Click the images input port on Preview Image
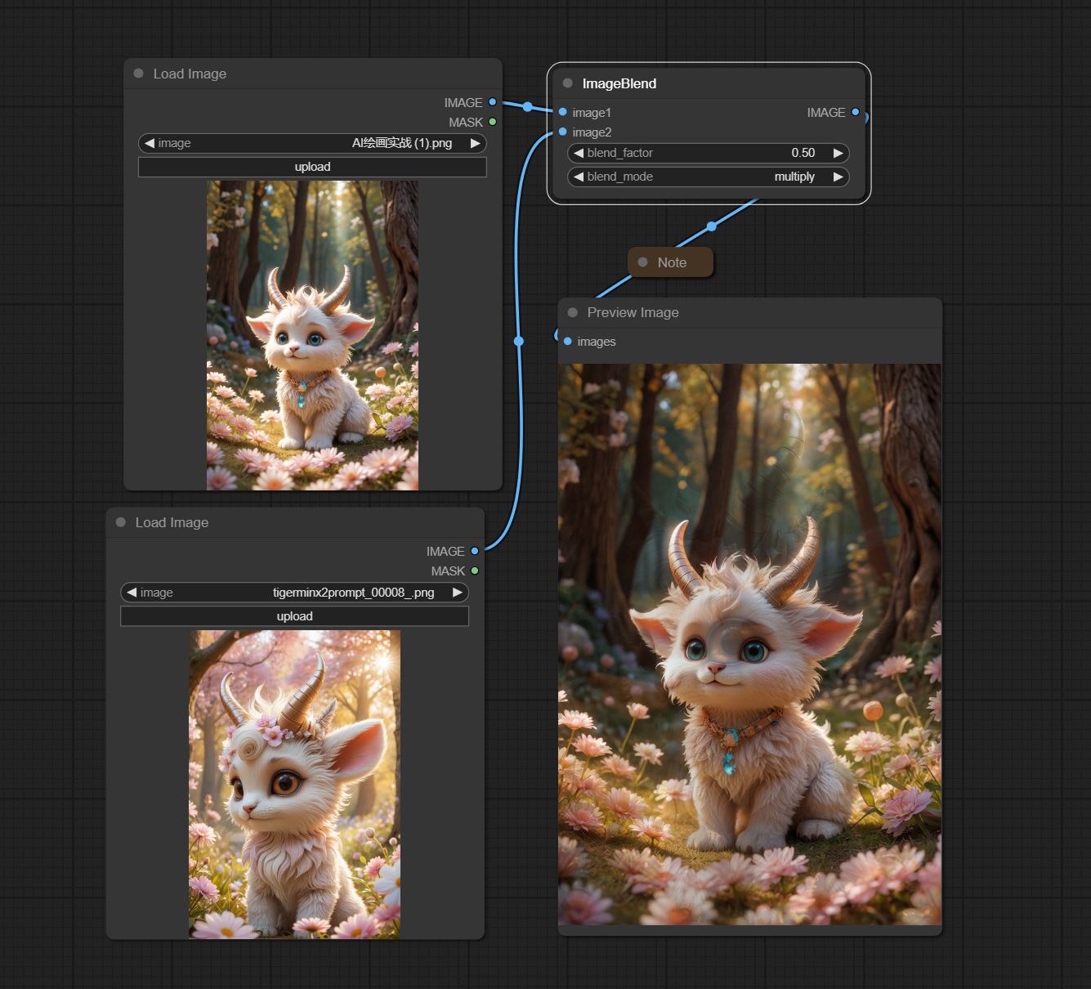Screen dimensions: 1091x989 [x=568, y=341]
